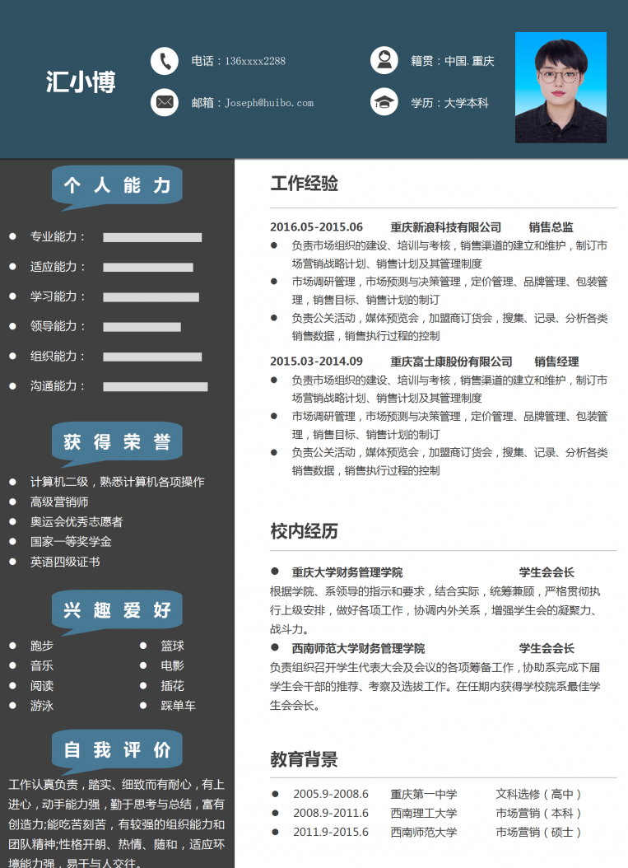Select the hobby 音乐
This screenshot has width=628, height=868.
coord(41,665)
